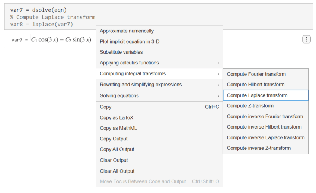Viewport: 316px width, 193px height.
Task: Copy the output as LaTeX
Action: point(116,118)
